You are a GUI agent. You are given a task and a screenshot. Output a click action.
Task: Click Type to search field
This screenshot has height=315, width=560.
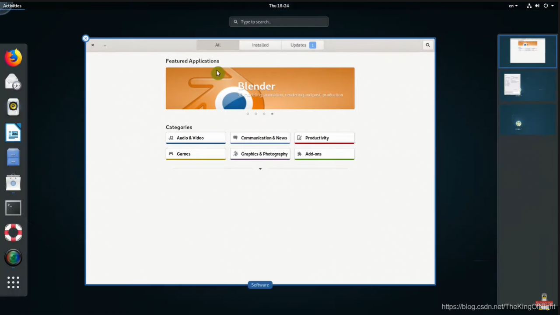tap(279, 22)
